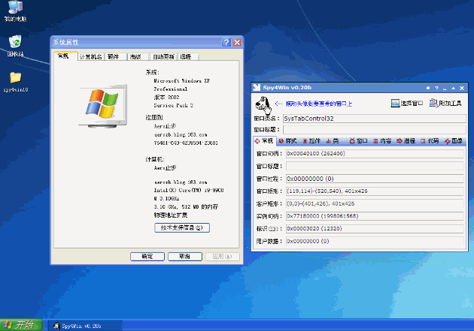The image size is (474, 331).
Task: Open the 类 tab in Spy4Win
Action: (x=333, y=141)
